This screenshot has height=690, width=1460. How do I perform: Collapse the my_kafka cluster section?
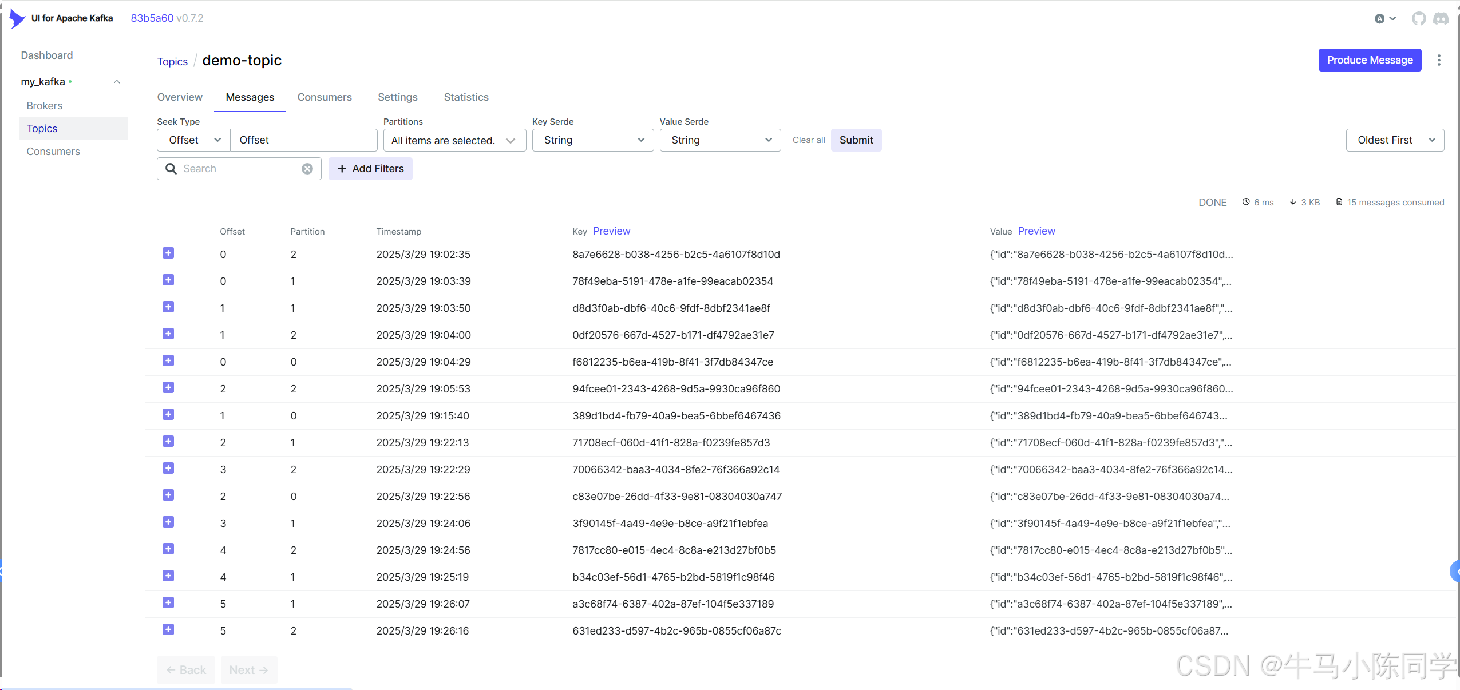[x=117, y=82]
